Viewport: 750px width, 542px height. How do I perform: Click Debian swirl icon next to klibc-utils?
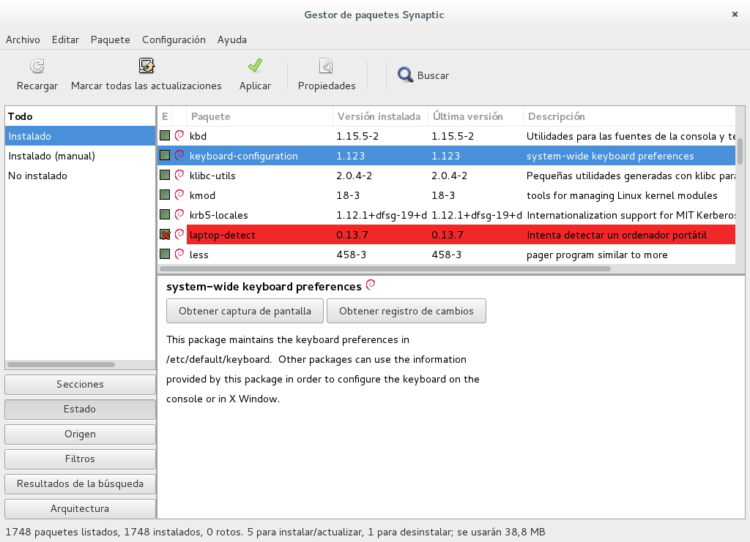click(x=179, y=176)
